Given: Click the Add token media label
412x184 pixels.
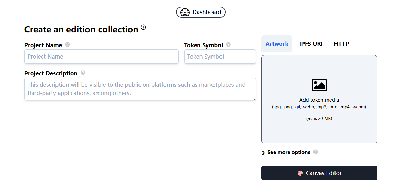Looking at the screenshot, I should pyautogui.click(x=319, y=100).
